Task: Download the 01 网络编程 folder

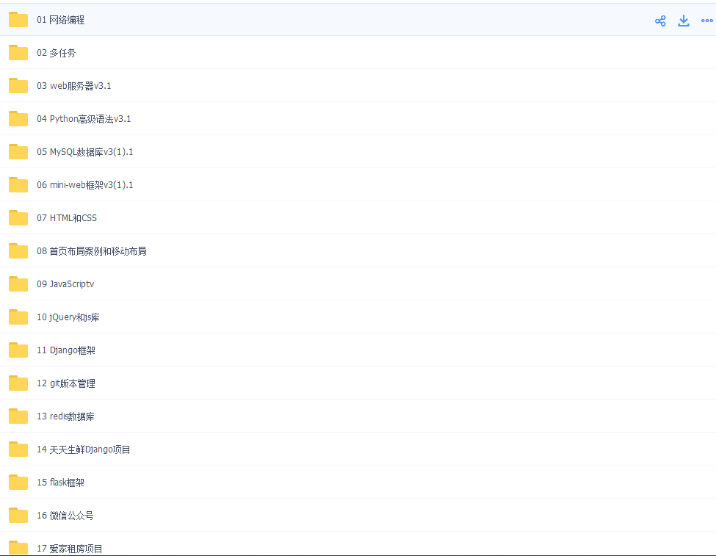Action: (x=684, y=21)
